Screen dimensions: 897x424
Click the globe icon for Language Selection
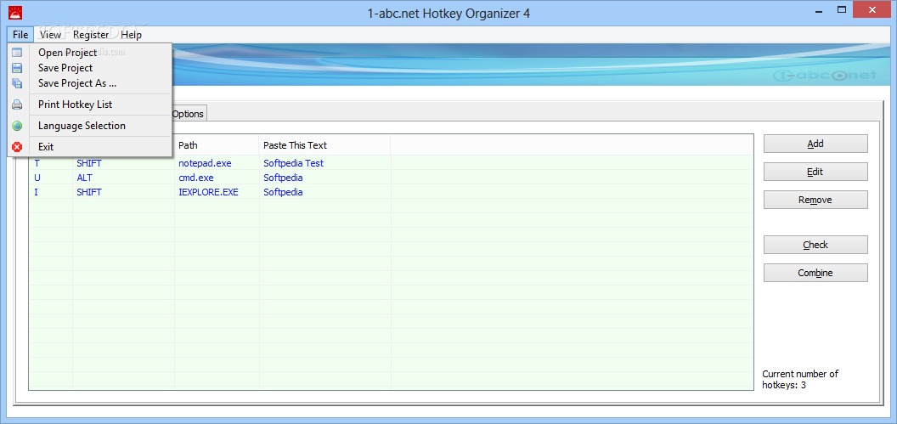[x=17, y=126]
